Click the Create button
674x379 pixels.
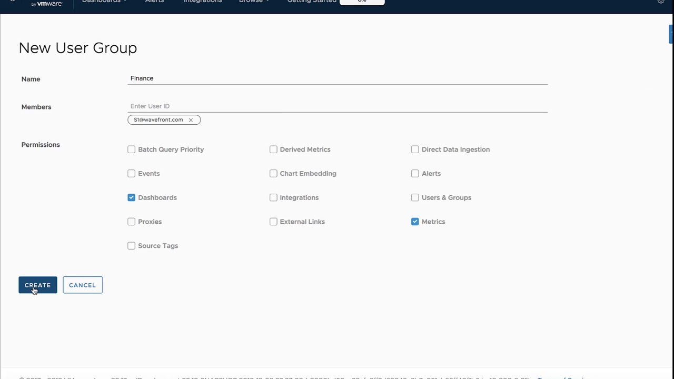38,285
